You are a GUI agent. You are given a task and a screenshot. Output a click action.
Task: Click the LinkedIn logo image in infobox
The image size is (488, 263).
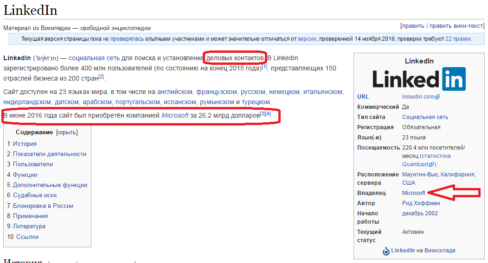[x=419, y=79]
